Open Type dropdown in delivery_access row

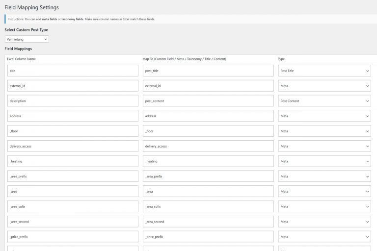tap(324, 146)
